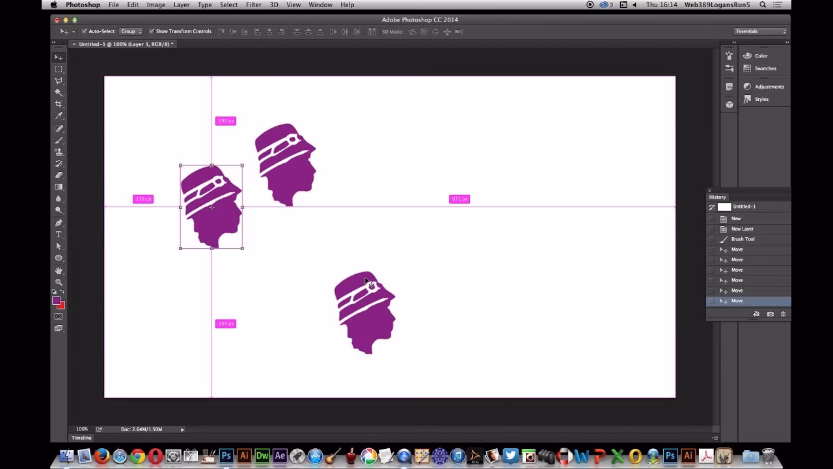Image resolution: width=833 pixels, height=469 pixels.
Task: Disable the Auto-Select checkbox
Action: coord(83,31)
